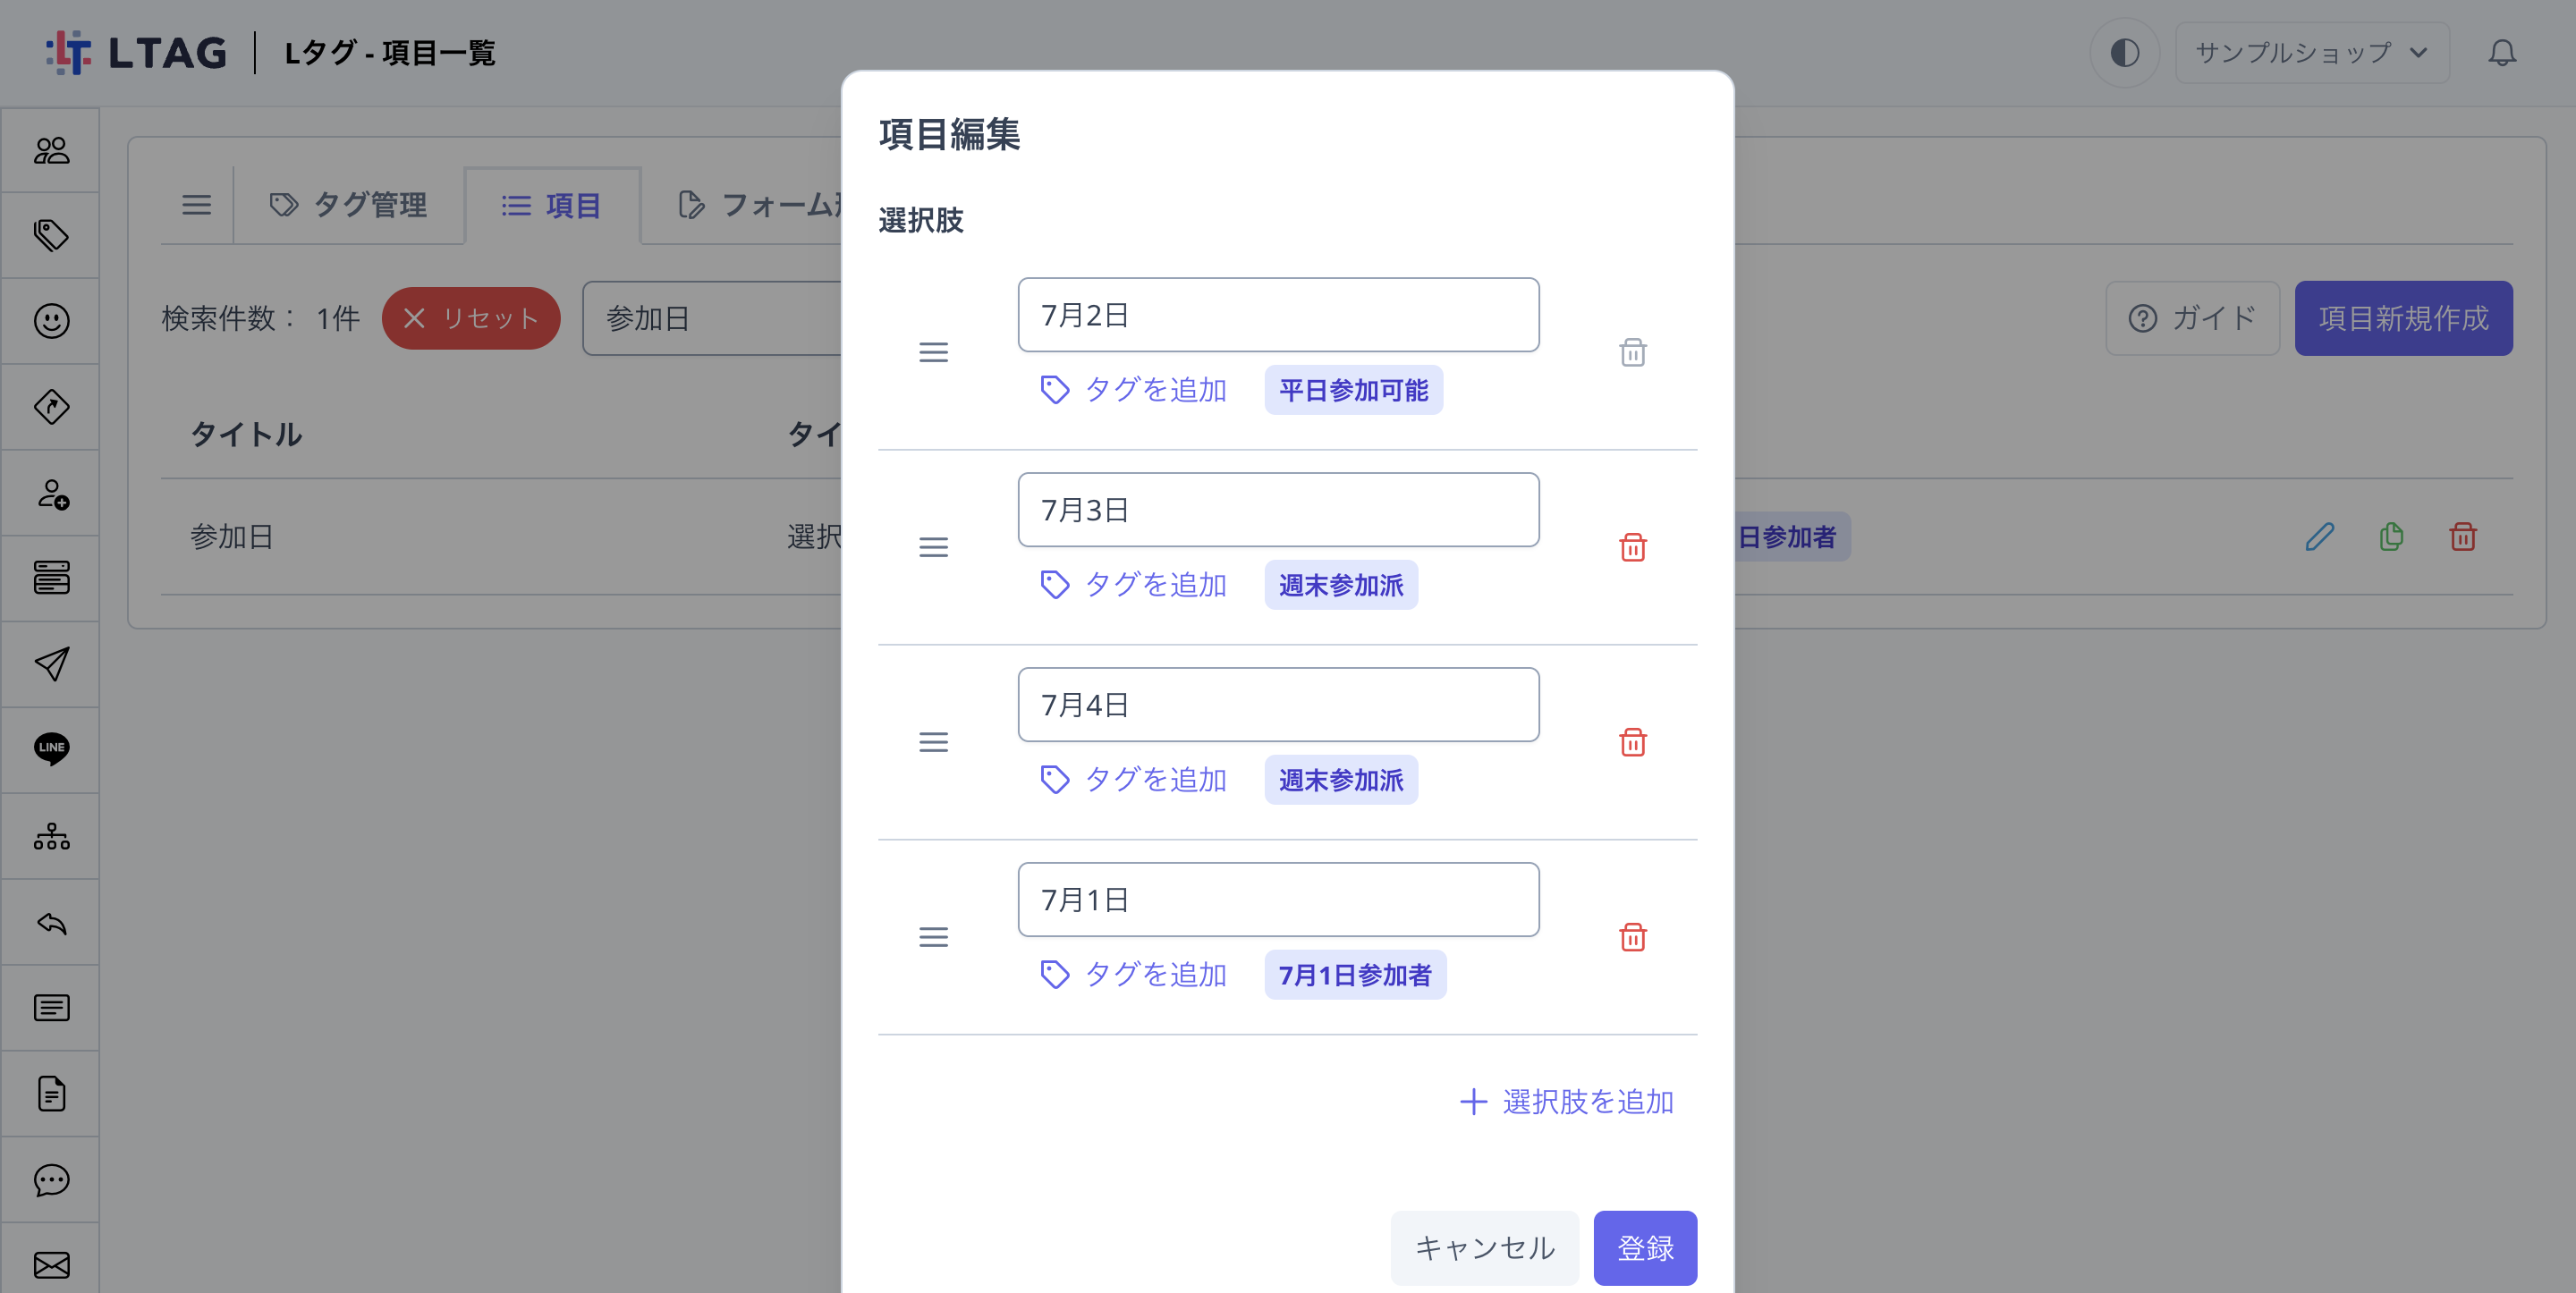Click the stacked cards sidebar icon
This screenshot has height=1293, width=2576.
[x=51, y=578]
